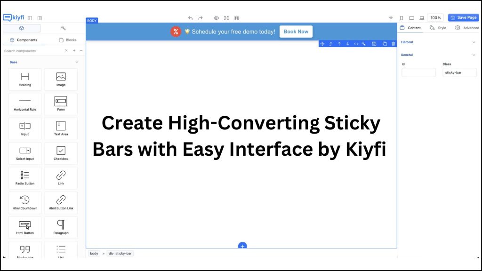Image resolution: width=482 pixels, height=271 pixels.
Task: Collapse the Element section chevron
Action: pos(474,42)
